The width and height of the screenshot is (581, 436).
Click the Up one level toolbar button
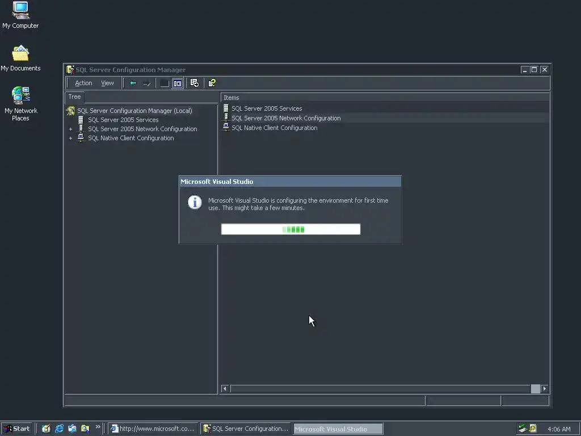tap(164, 83)
